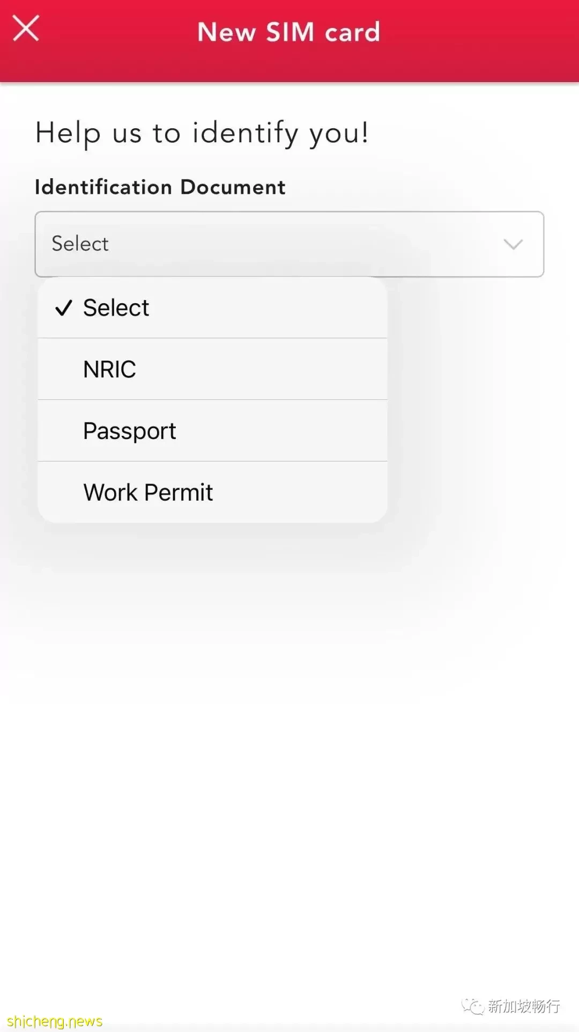The height and width of the screenshot is (1032, 579).
Task: Tap the white X in the header
Action: (x=26, y=28)
